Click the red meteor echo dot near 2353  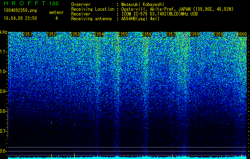coord(74,124)
